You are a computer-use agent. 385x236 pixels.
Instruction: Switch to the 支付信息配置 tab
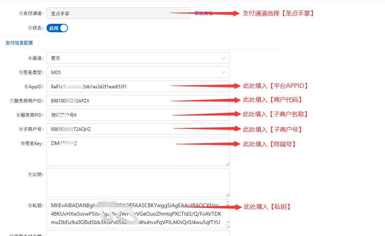point(19,43)
